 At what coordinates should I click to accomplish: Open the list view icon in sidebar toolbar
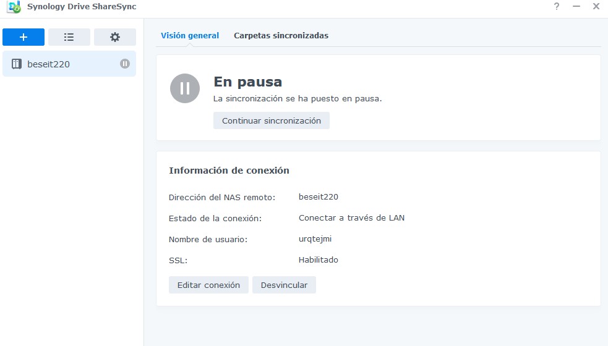click(69, 37)
